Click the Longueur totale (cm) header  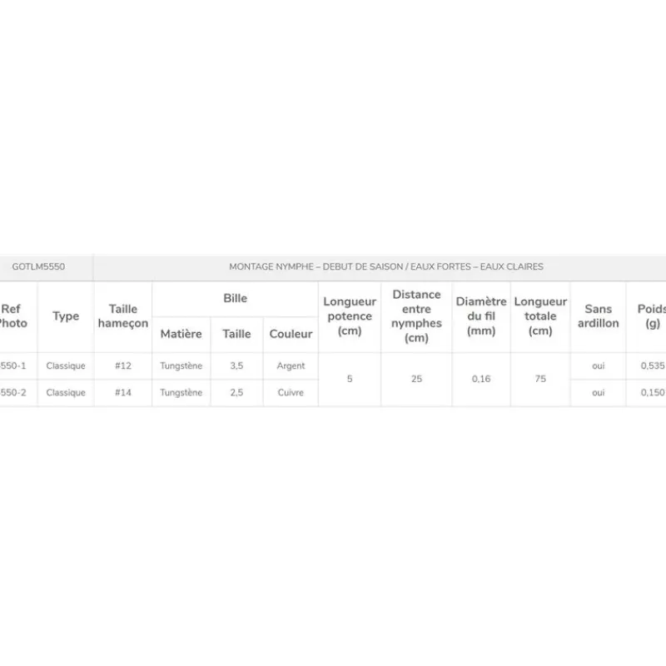click(540, 316)
